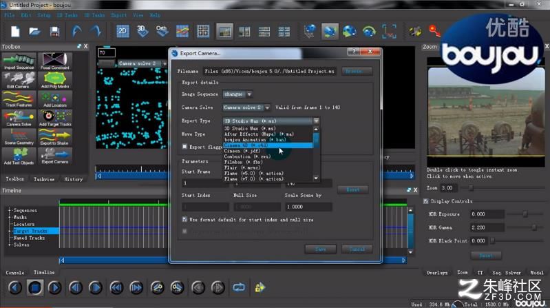Click Reset button under Display Controls
Viewport: 550px width, 308px height.
[486, 256]
